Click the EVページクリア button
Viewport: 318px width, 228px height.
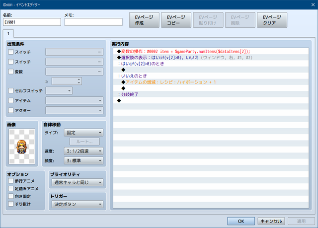tap(272, 20)
